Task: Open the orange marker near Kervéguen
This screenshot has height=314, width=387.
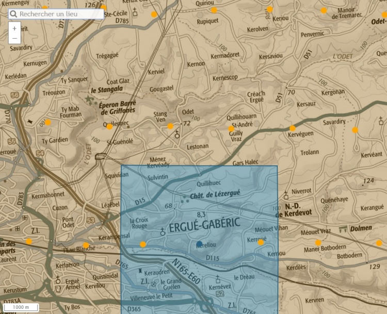Action: click(x=293, y=128)
